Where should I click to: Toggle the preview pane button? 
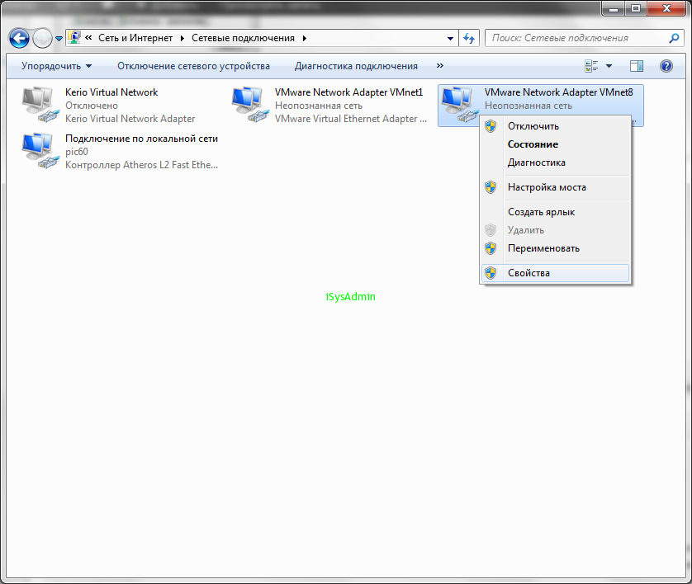(636, 65)
